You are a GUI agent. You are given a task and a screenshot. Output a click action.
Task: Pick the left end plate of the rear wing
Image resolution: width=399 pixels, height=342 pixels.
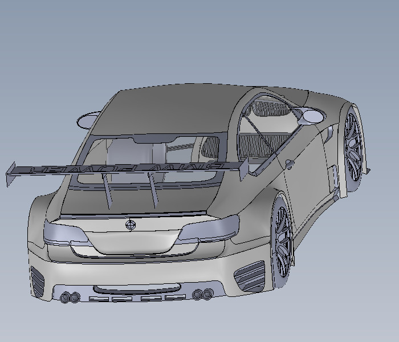tap(10, 174)
